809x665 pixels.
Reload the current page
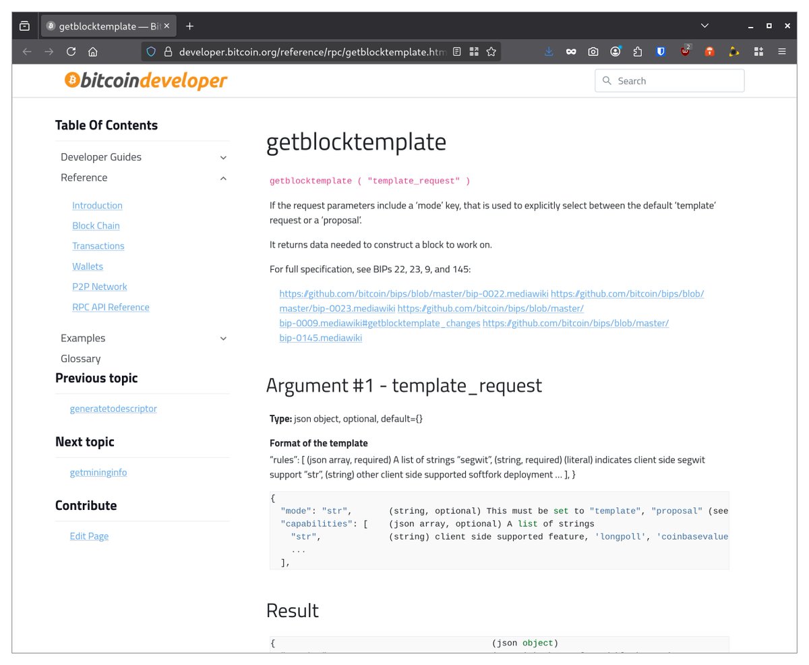[71, 51]
